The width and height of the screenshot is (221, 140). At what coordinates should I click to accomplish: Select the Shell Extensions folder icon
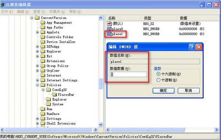point(43,123)
